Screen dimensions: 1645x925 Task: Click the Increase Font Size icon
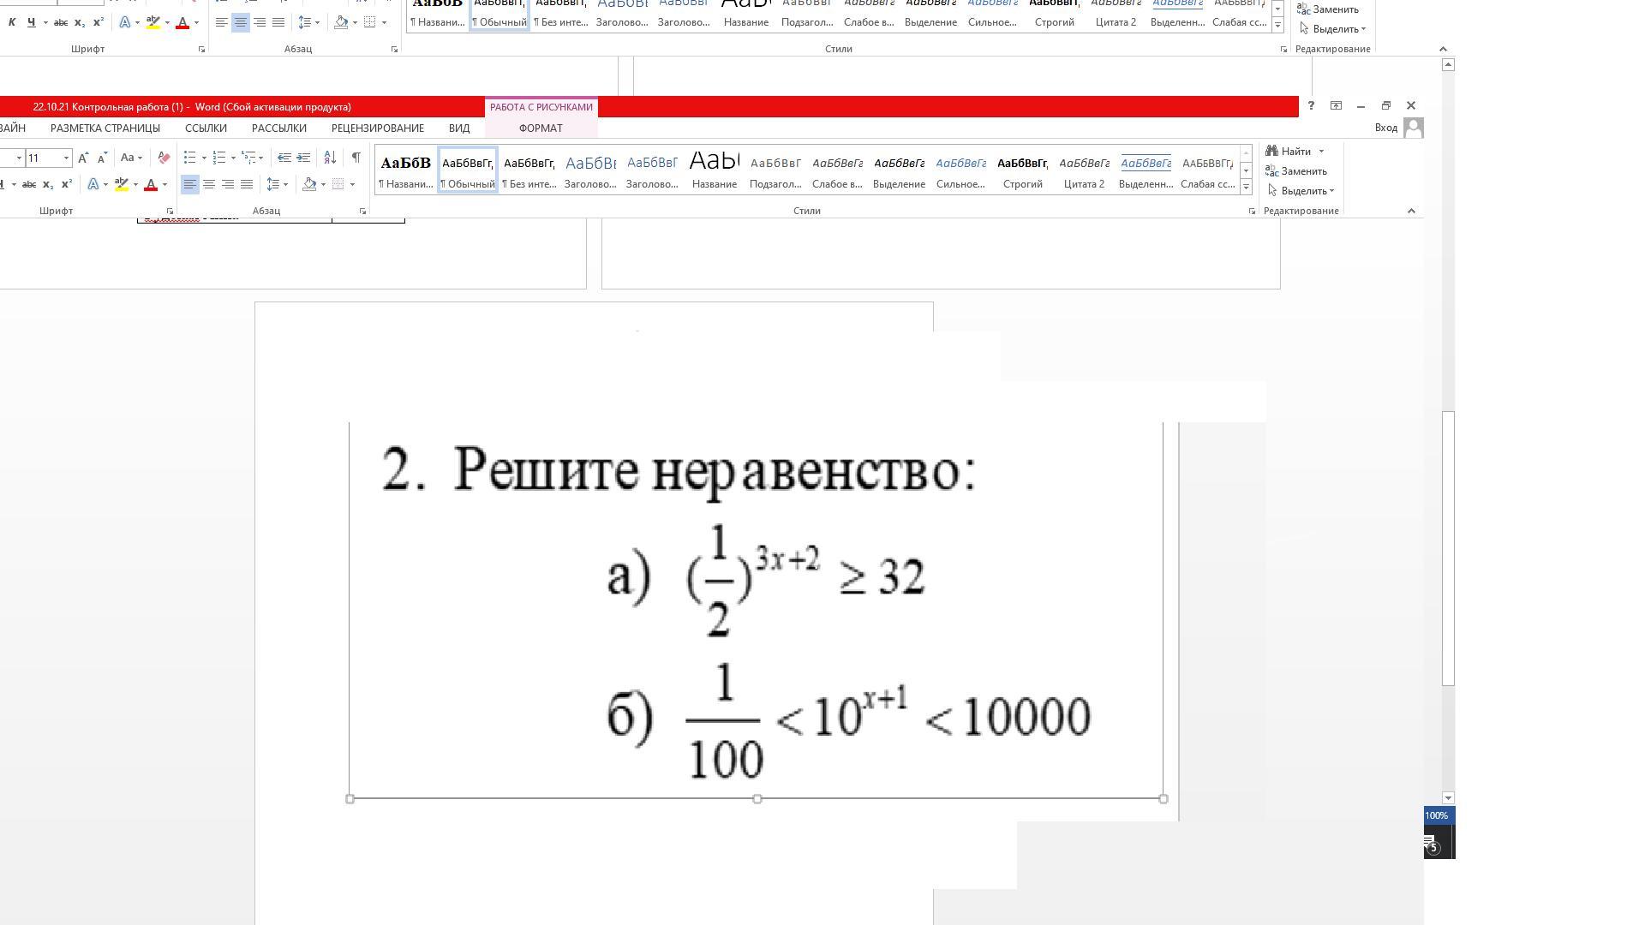click(x=83, y=158)
